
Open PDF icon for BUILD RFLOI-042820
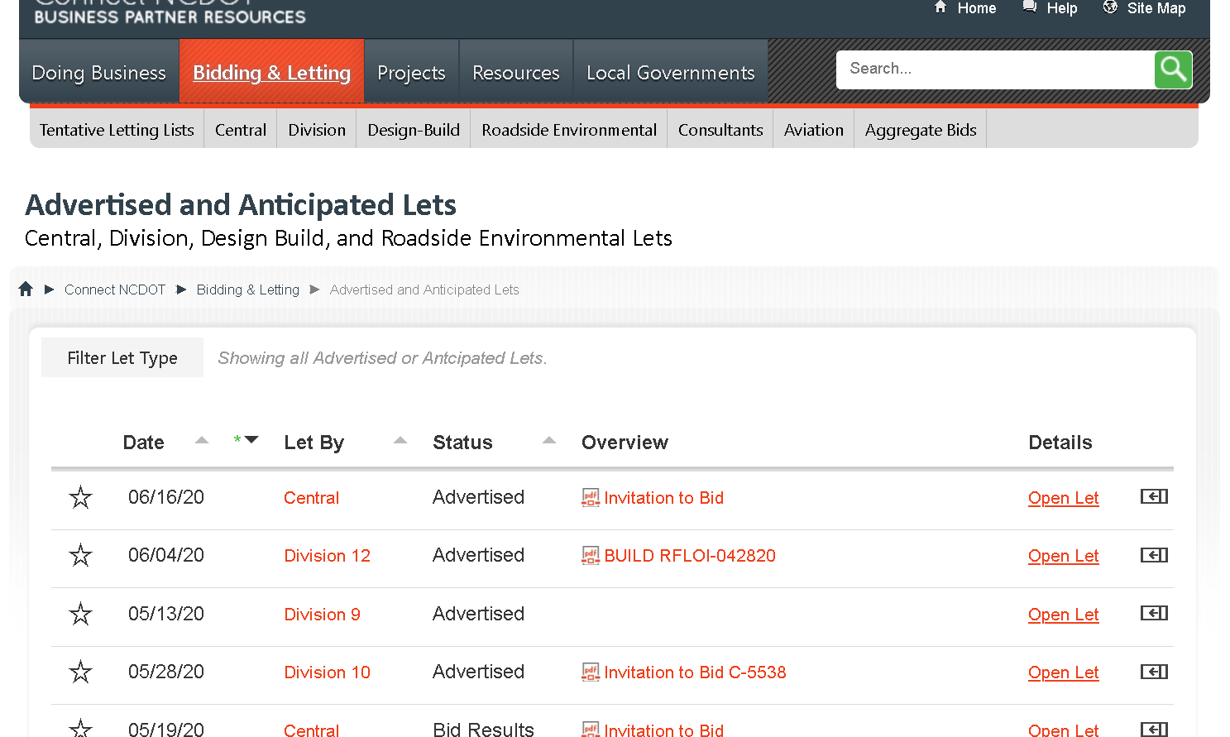[x=590, y=556]
